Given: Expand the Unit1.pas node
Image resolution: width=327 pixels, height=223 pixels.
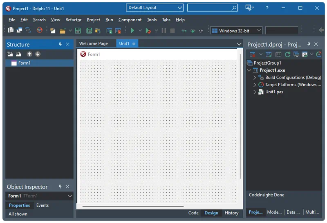Looking at the screenshot, I should coord(255,92).
